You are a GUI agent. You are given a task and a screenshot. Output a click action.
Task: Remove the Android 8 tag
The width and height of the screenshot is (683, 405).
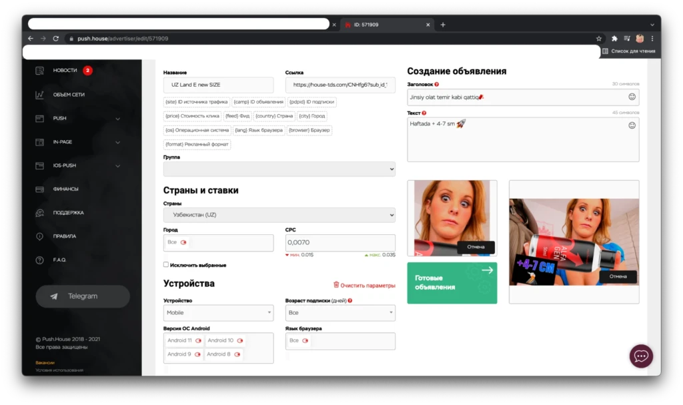pos(237,354)
